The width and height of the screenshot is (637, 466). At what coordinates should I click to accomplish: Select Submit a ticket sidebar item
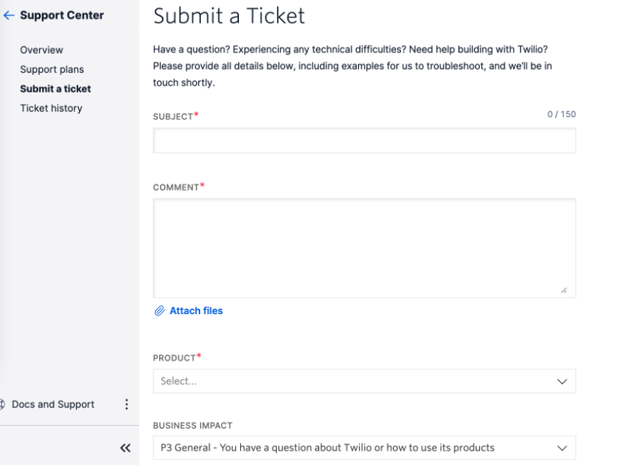[x=56, y=89]
